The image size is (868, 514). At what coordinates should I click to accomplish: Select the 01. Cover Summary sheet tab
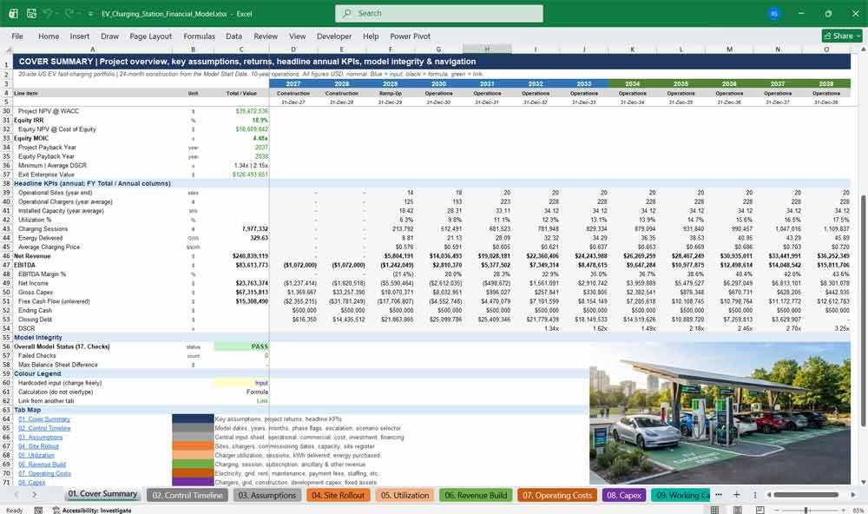102,494
